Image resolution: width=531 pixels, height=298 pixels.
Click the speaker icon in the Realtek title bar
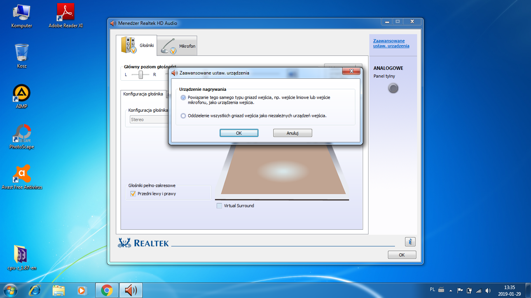pos(113,23)
